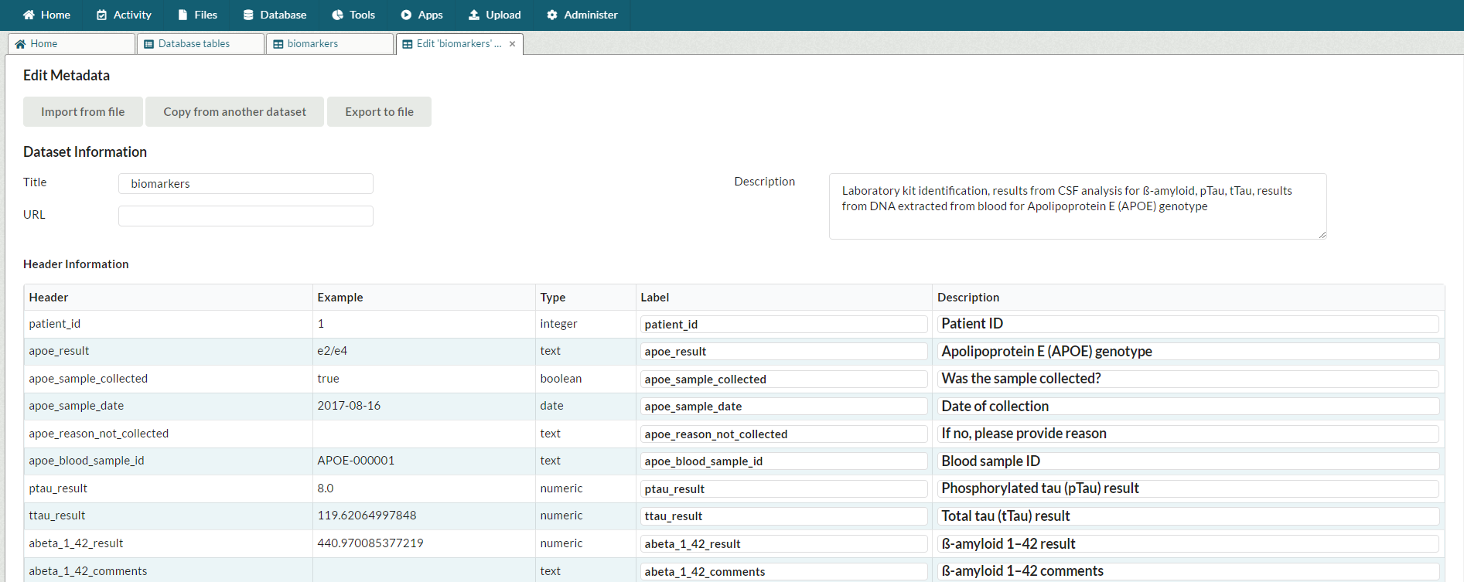This screenshot has width=1464, height=582.
Task: Open the Files menu
Action: (197, 15)
